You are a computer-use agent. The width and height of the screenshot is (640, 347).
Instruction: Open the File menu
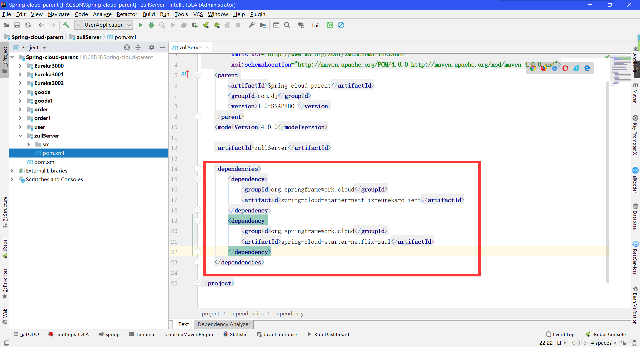[7, 14]
